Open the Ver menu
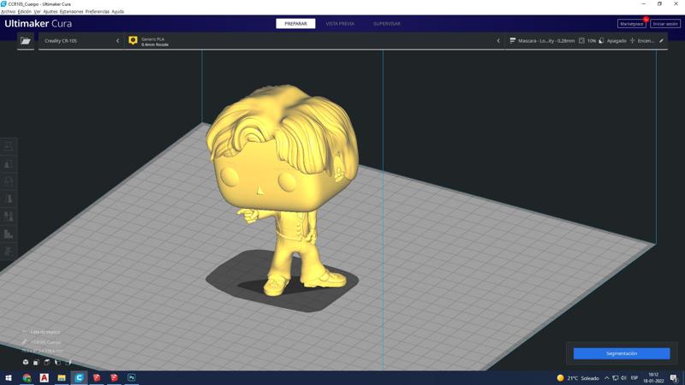The height and width of the screenshot is (385, 685). [37, 12]
